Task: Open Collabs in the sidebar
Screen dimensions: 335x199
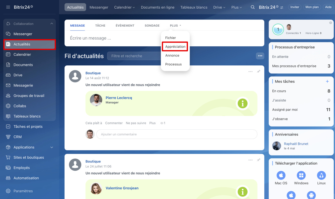Action: [x=30, y=106]
